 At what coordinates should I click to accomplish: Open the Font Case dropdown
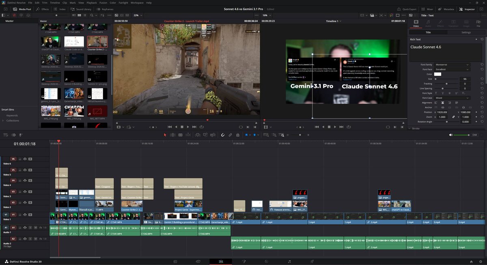[x=452, y=98]
